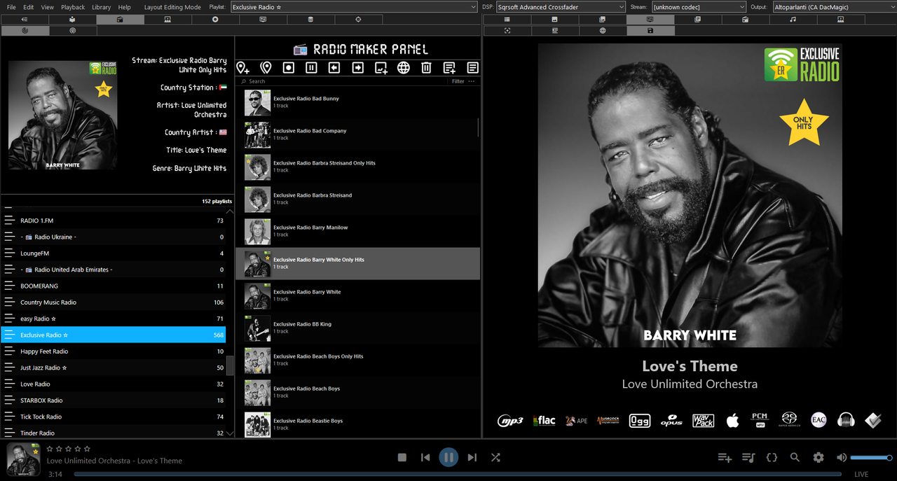Click the add-to-playlist icon in Radio Maker Panel
The image size is (897, 481).
(x=449, y=68)
